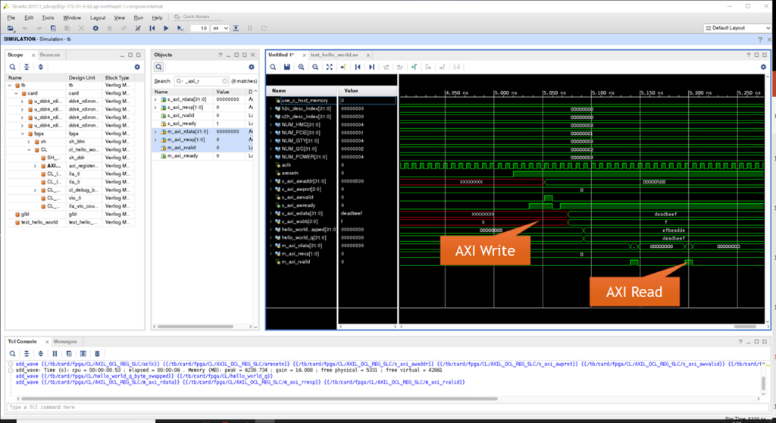Select test_hello_world scope item

pyautogui.click(x=39, y=222)
